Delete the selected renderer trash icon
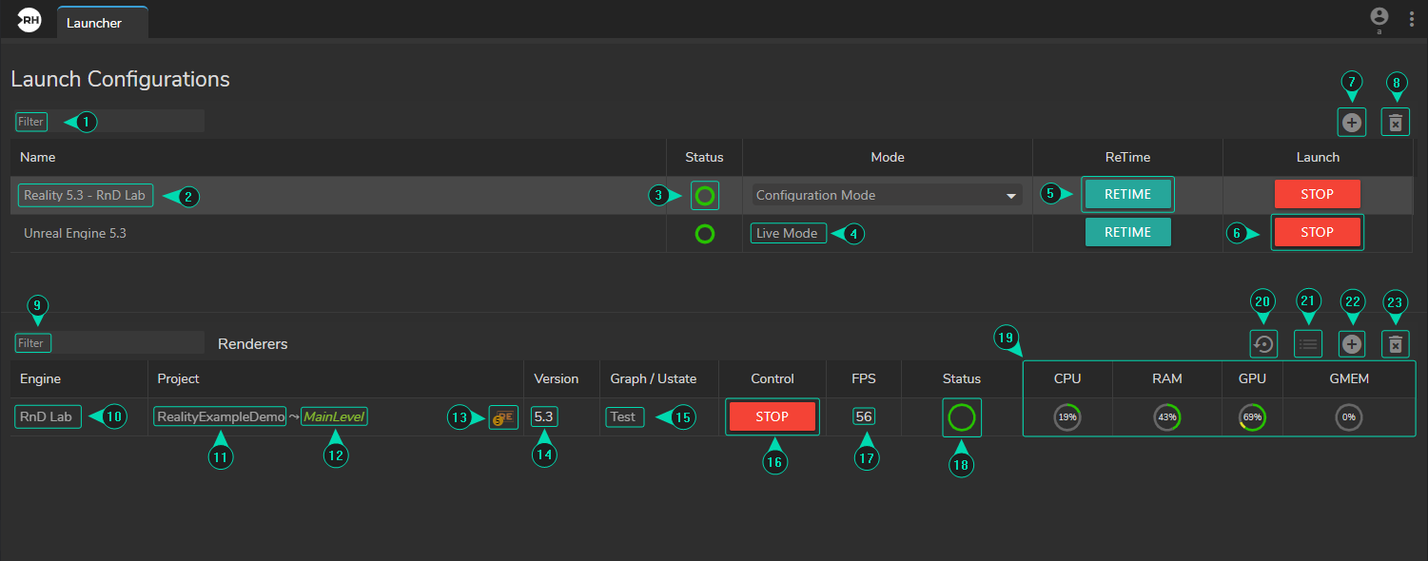Screen dimensions: 1428x561 point(1395,344)
